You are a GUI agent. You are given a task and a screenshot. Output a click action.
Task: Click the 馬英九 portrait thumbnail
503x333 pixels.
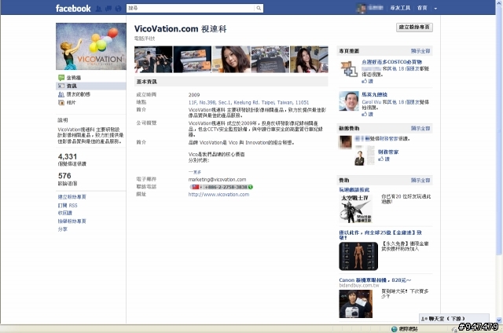click(x=349, y=101)
